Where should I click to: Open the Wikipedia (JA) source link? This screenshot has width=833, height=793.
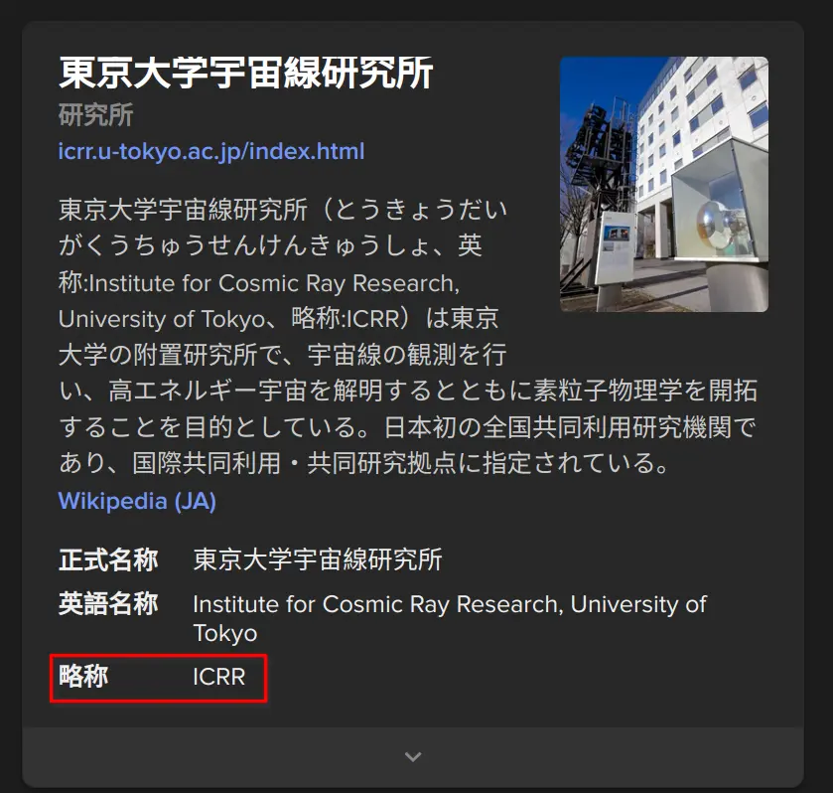(137, 500)
